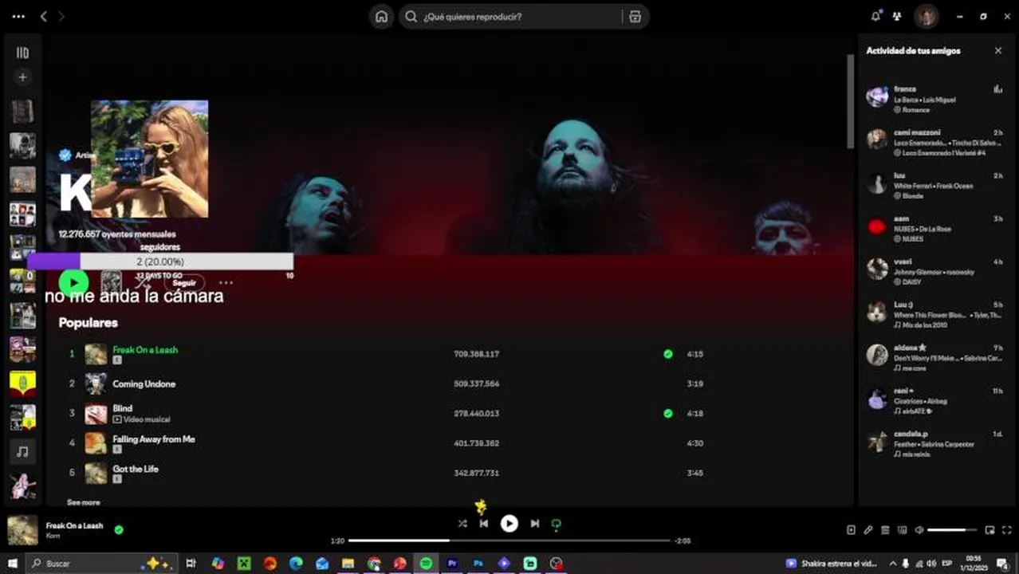
Task: Seek on the song progress bar
Action: [509, 541]
